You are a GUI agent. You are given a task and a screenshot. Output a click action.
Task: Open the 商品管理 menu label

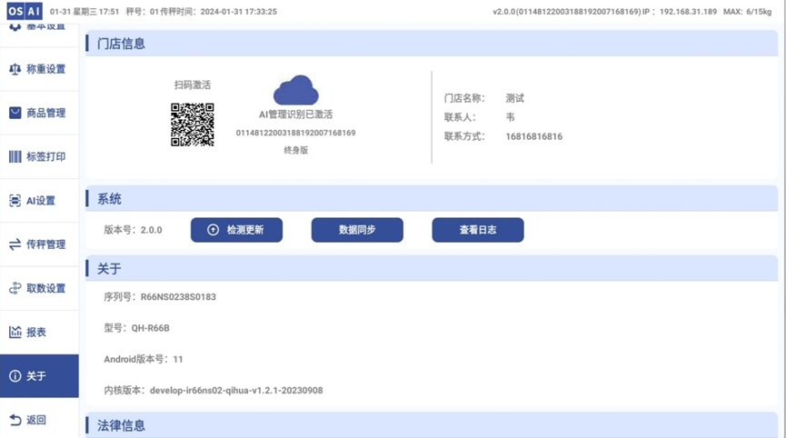point(45,113)
